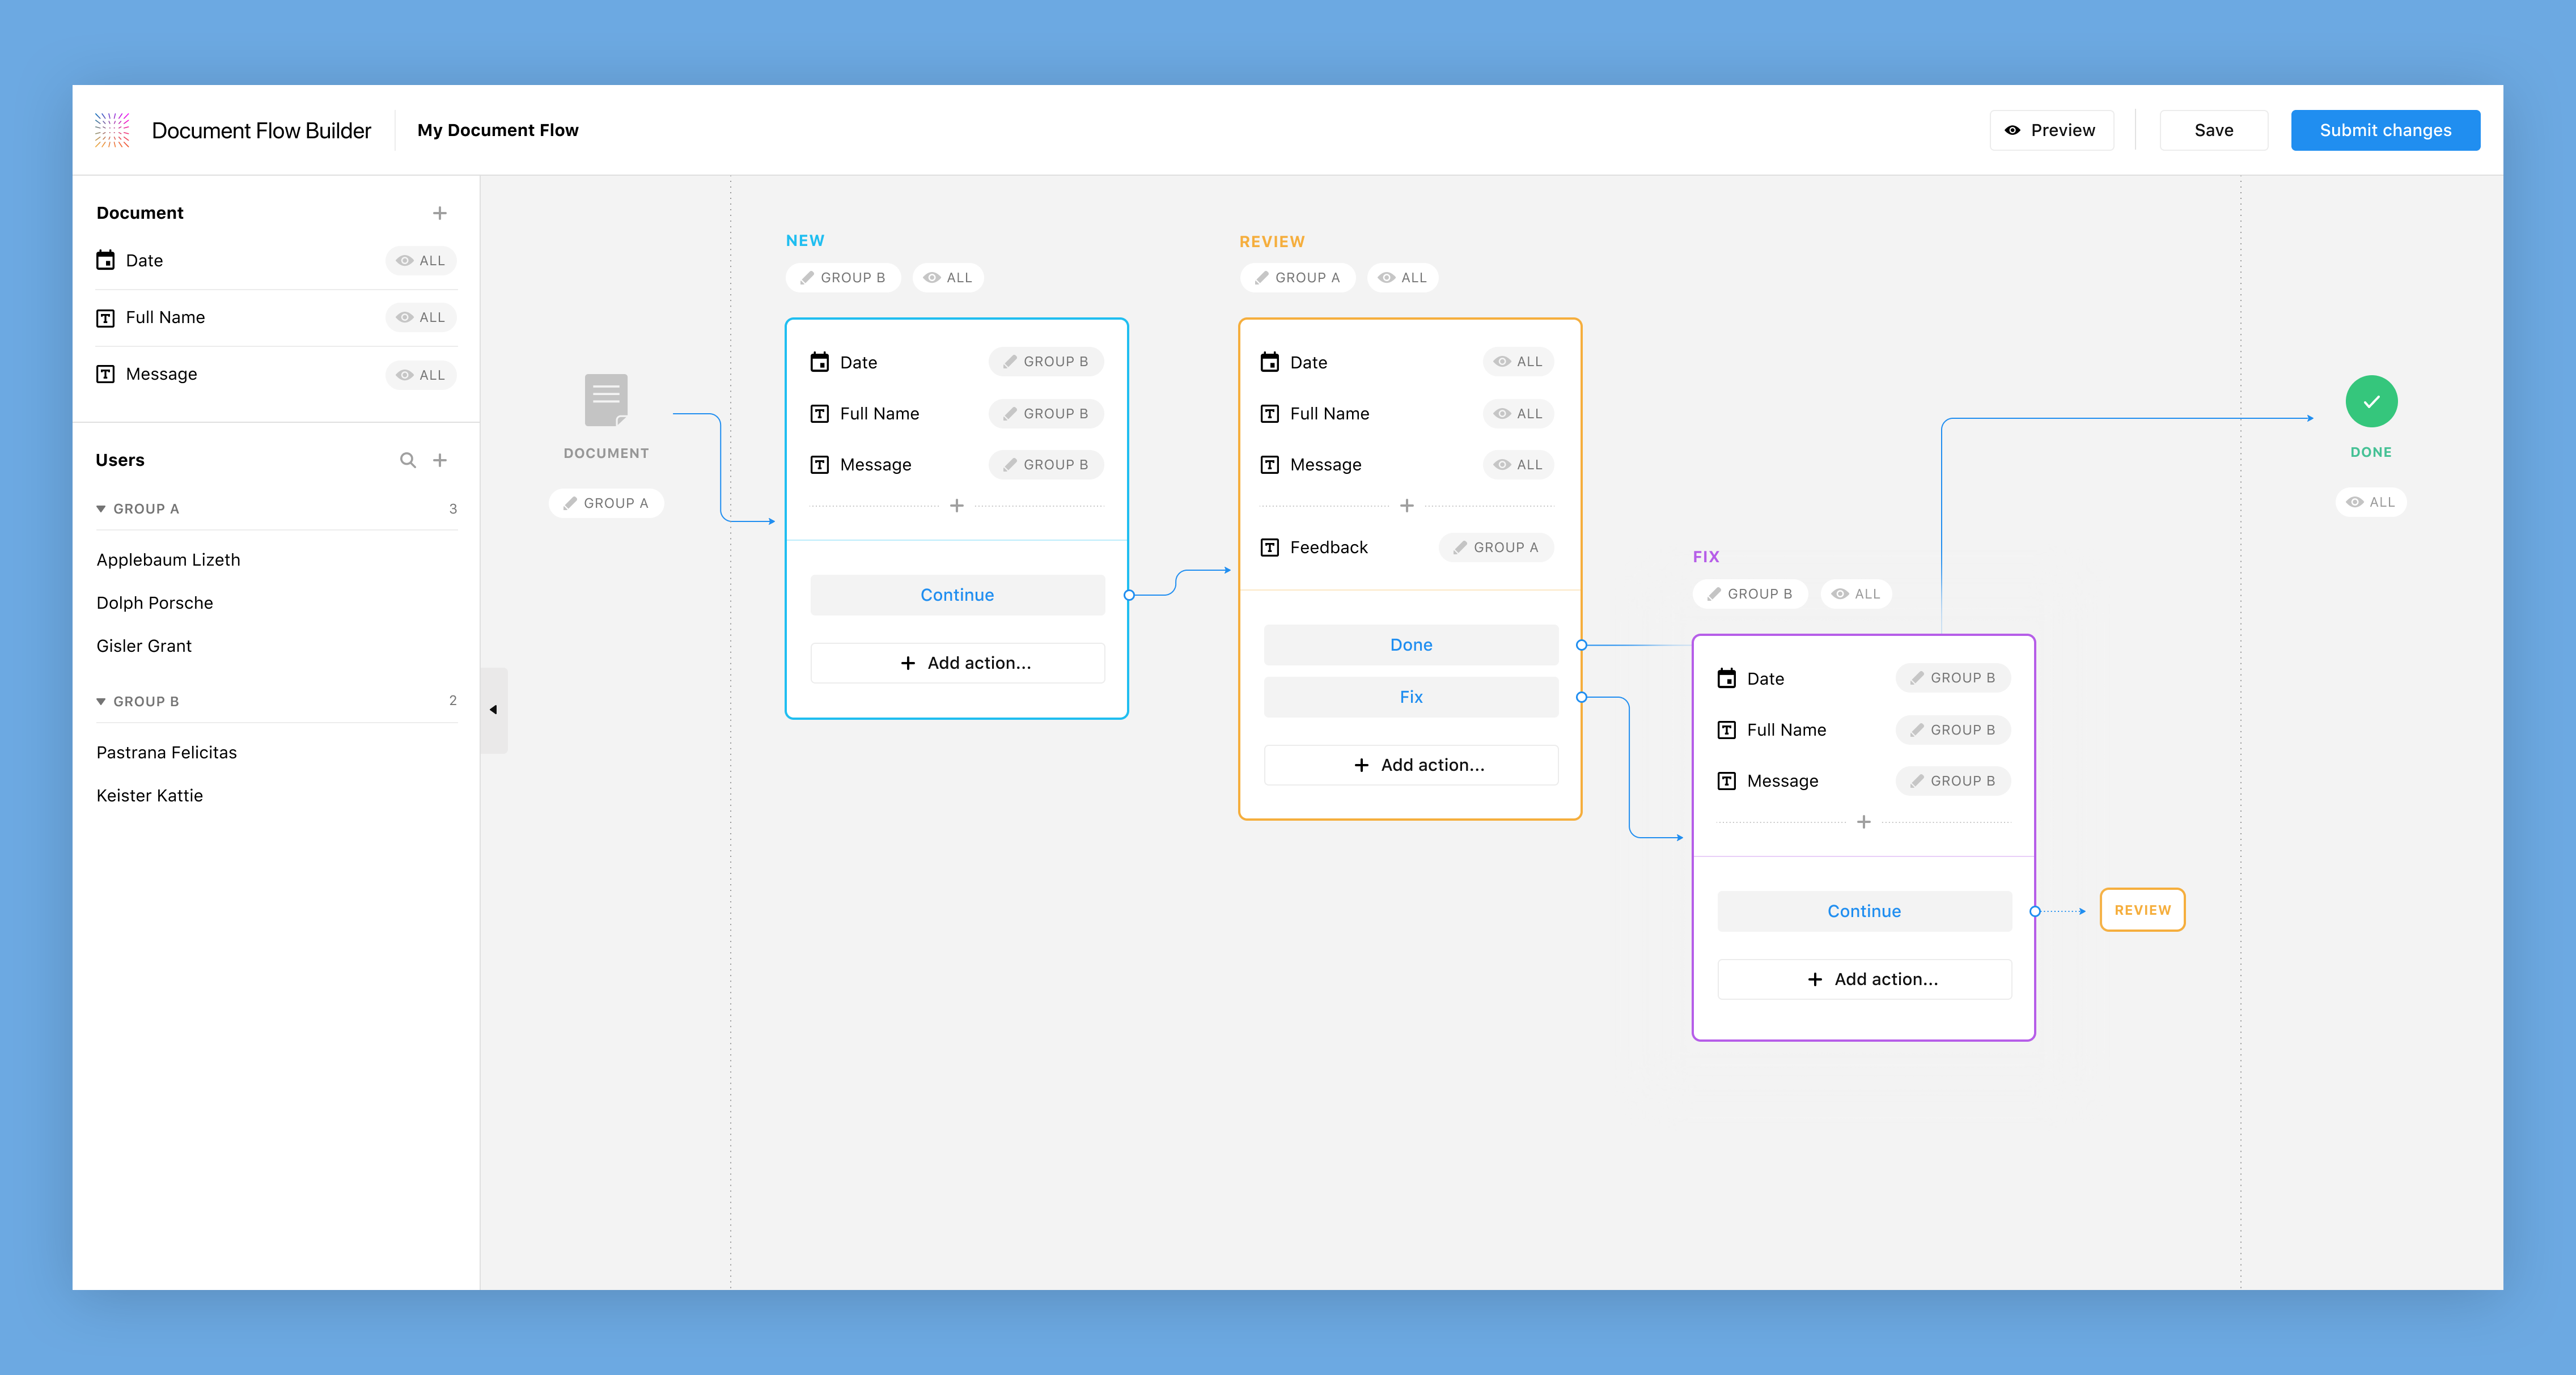Click the green DONE checkmark node
Viewport: 2576px width, 1375px height.
coord(2371,401)
